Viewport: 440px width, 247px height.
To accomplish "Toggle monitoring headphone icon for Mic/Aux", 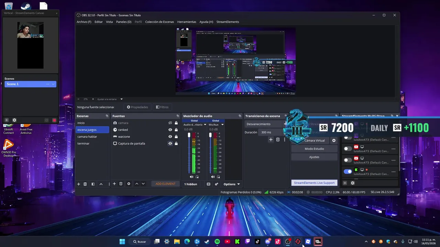I will (218, 177).
